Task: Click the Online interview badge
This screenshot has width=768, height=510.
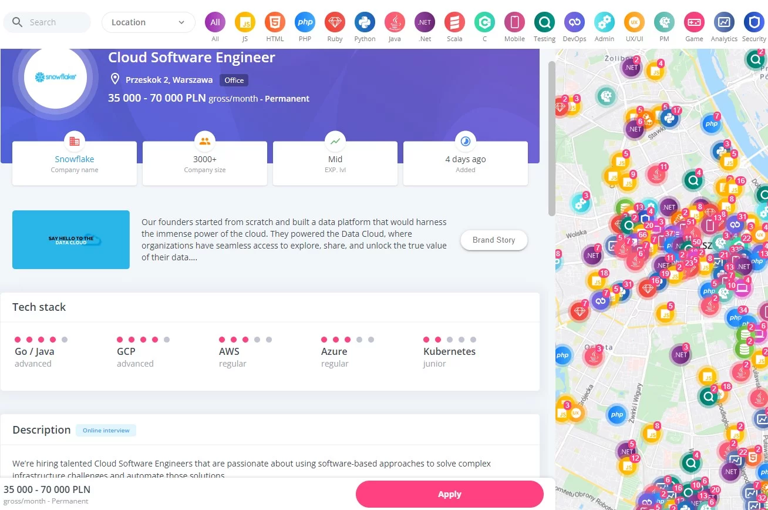Action: [x=106, y=431]
